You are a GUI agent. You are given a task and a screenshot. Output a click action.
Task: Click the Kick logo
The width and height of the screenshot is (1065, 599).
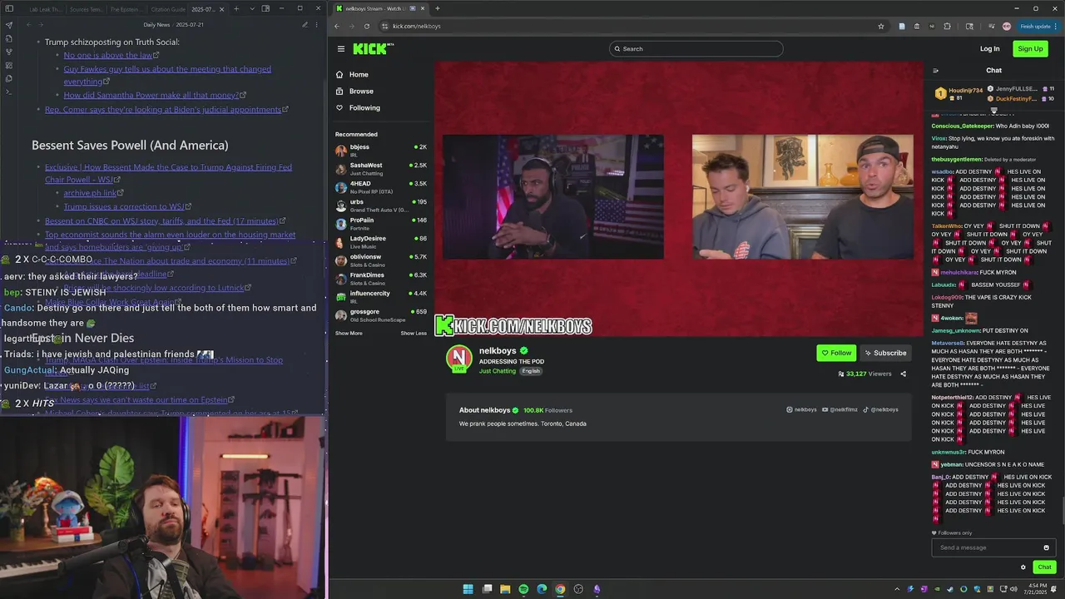(x=373, y=49)
